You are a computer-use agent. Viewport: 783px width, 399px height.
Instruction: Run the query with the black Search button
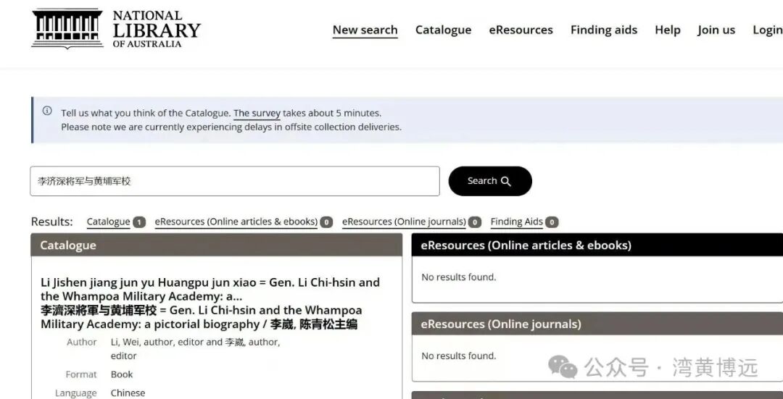490,181
